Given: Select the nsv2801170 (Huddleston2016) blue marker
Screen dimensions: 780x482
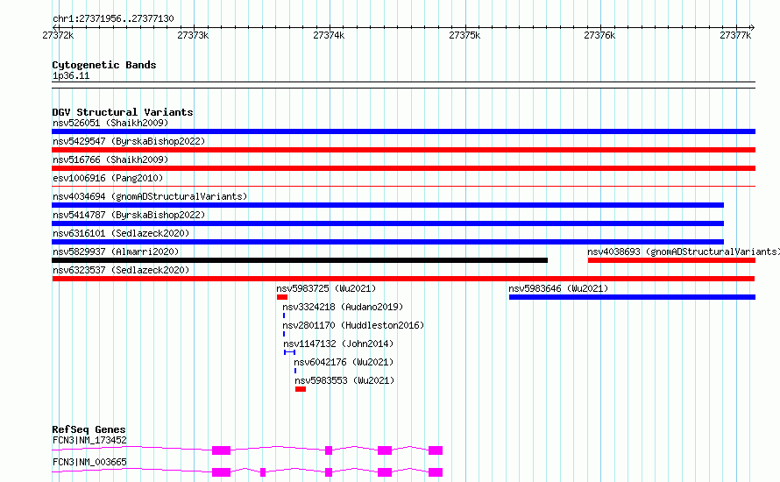Looking at the screenshot, I should (x=284, y=334).
